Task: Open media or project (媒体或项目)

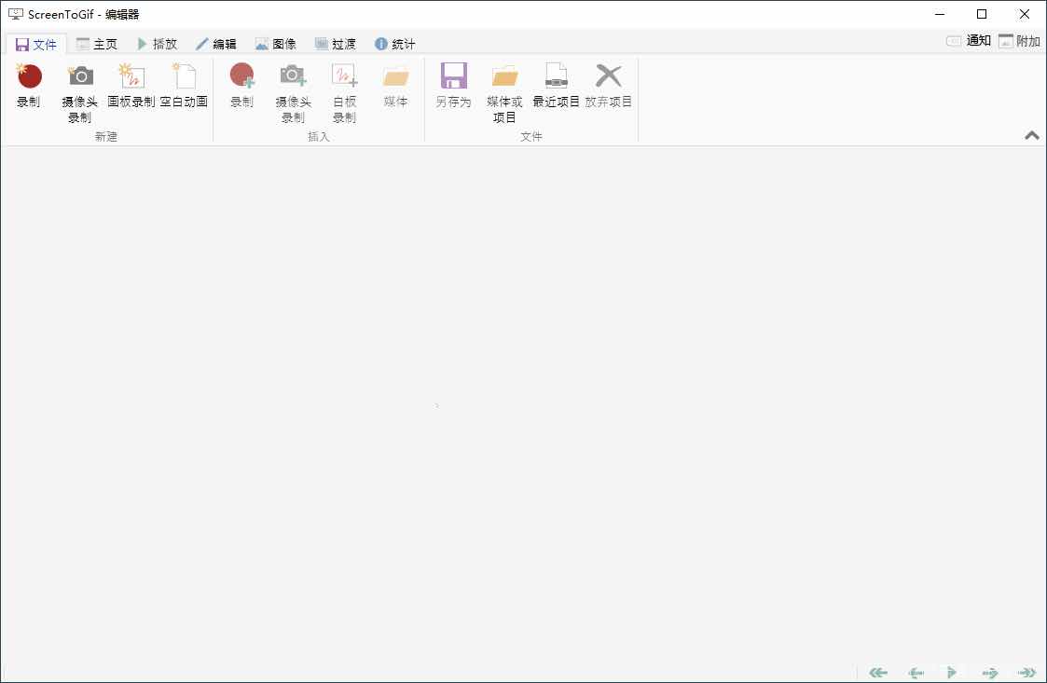Action: click(x=504, y=93)
